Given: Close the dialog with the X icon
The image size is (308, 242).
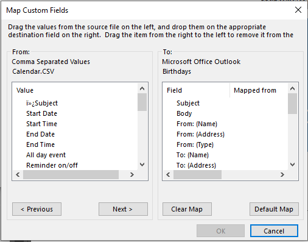Looking at the screenshot, I should [x=298, y=10].
